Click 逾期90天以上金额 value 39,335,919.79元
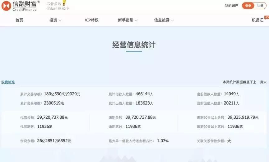 click(x=243, y=117)
